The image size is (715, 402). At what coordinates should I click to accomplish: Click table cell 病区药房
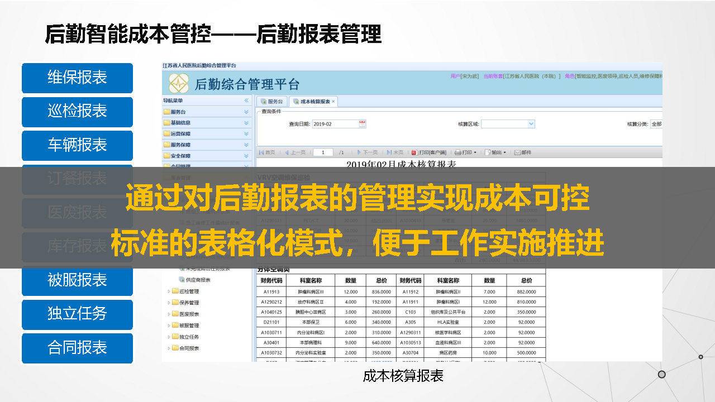447,352
